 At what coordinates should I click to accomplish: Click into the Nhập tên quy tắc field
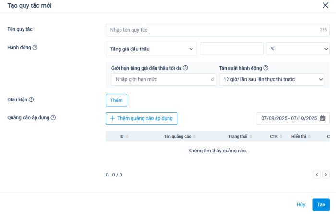tap(211, 30)
